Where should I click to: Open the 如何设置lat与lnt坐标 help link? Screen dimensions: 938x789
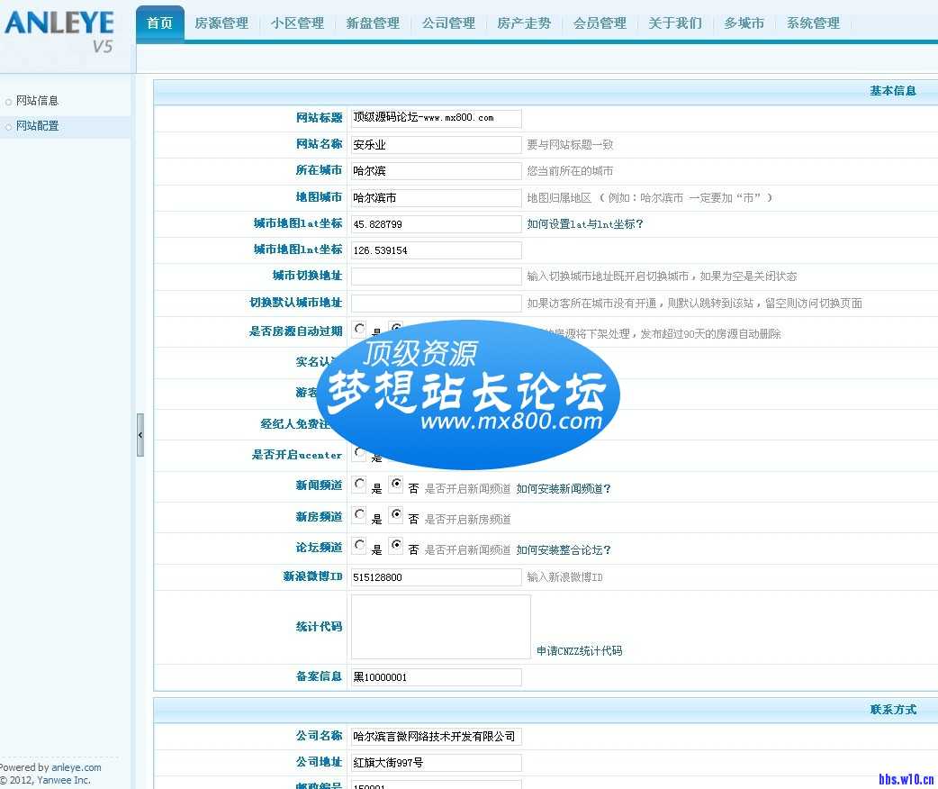(x=585, y=224)
